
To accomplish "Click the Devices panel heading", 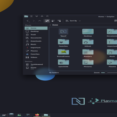I will (x=29, y=61).
